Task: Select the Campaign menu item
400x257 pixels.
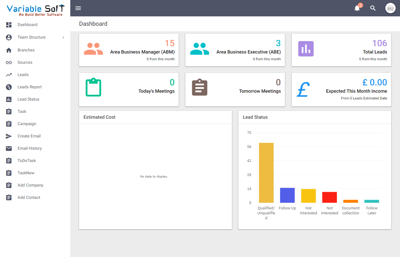Action: click(x=27, y=124)
